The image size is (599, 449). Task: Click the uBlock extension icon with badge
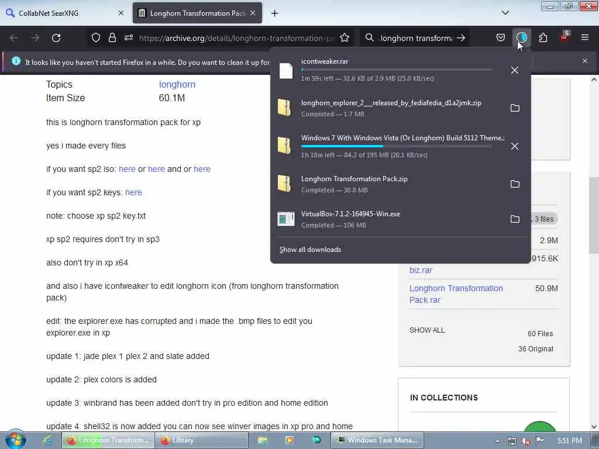click(564, 37)
